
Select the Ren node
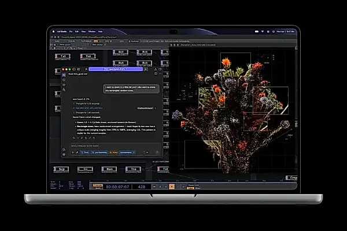tap(109, 169)
